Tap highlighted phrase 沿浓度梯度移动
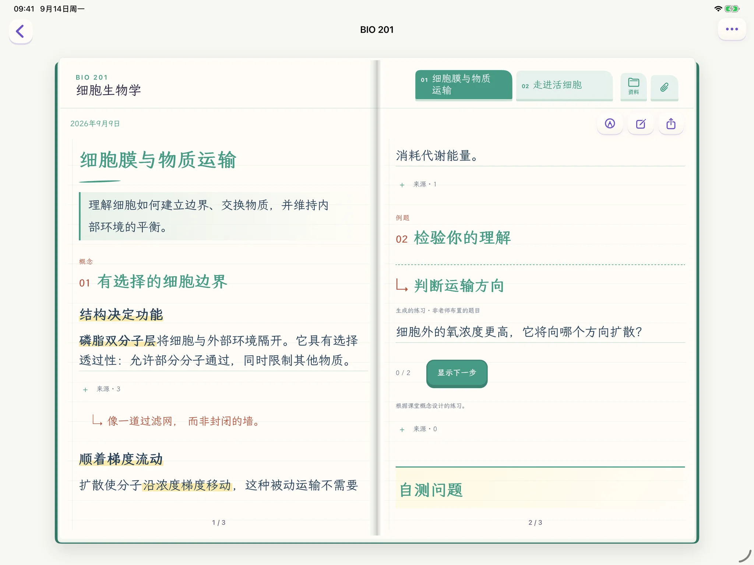 [x=187, y=485]
